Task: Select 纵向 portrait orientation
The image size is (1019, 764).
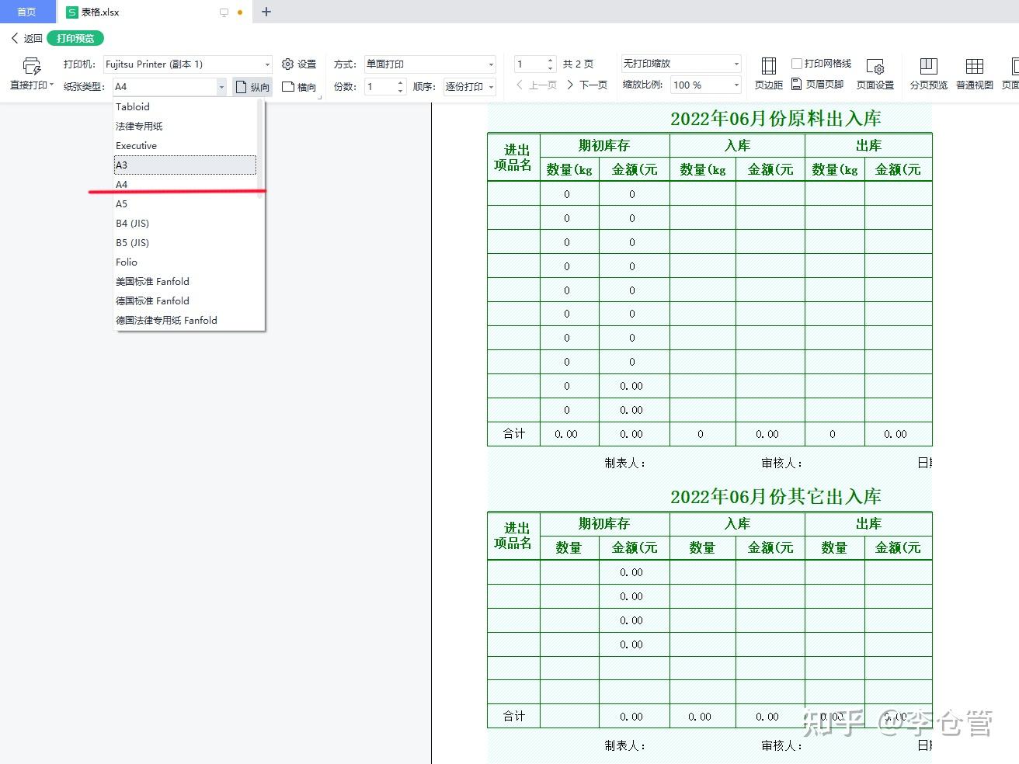Action: [251, 87]
